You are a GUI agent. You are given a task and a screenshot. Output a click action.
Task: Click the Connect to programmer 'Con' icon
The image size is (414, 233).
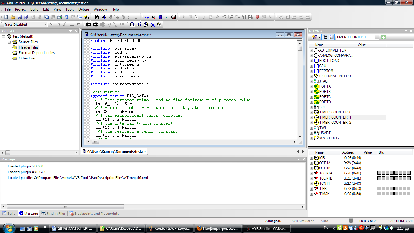tap(89, 25)
